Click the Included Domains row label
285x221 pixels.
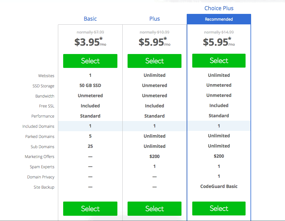[x=38, y=126]
